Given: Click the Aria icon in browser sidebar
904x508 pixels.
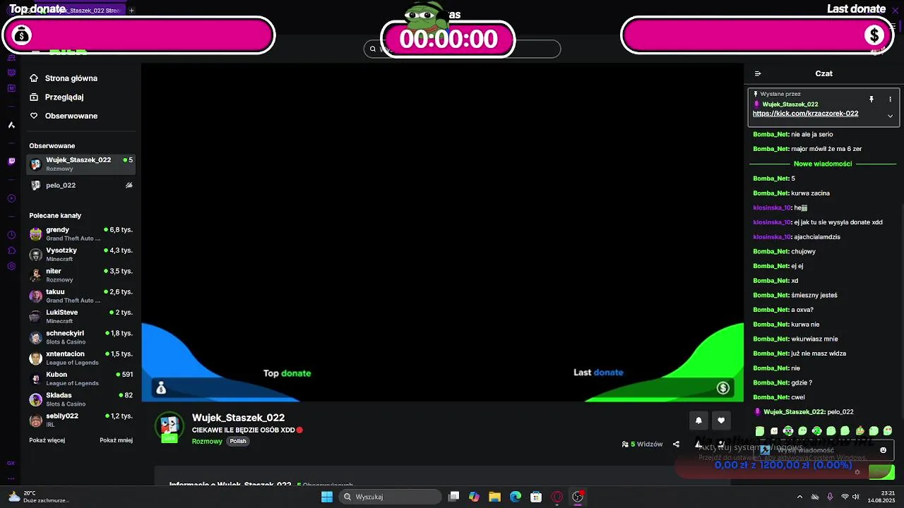Looking at the screenshot, I should coord(11,125).
